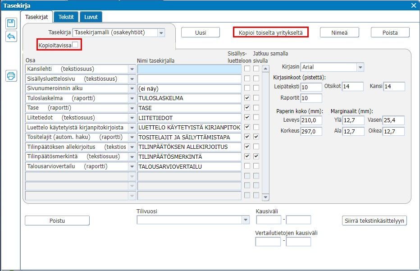Screen dimensions: 420x271
Task: Switch to the Tekstit tab
Action: click(x=66, y=17)
